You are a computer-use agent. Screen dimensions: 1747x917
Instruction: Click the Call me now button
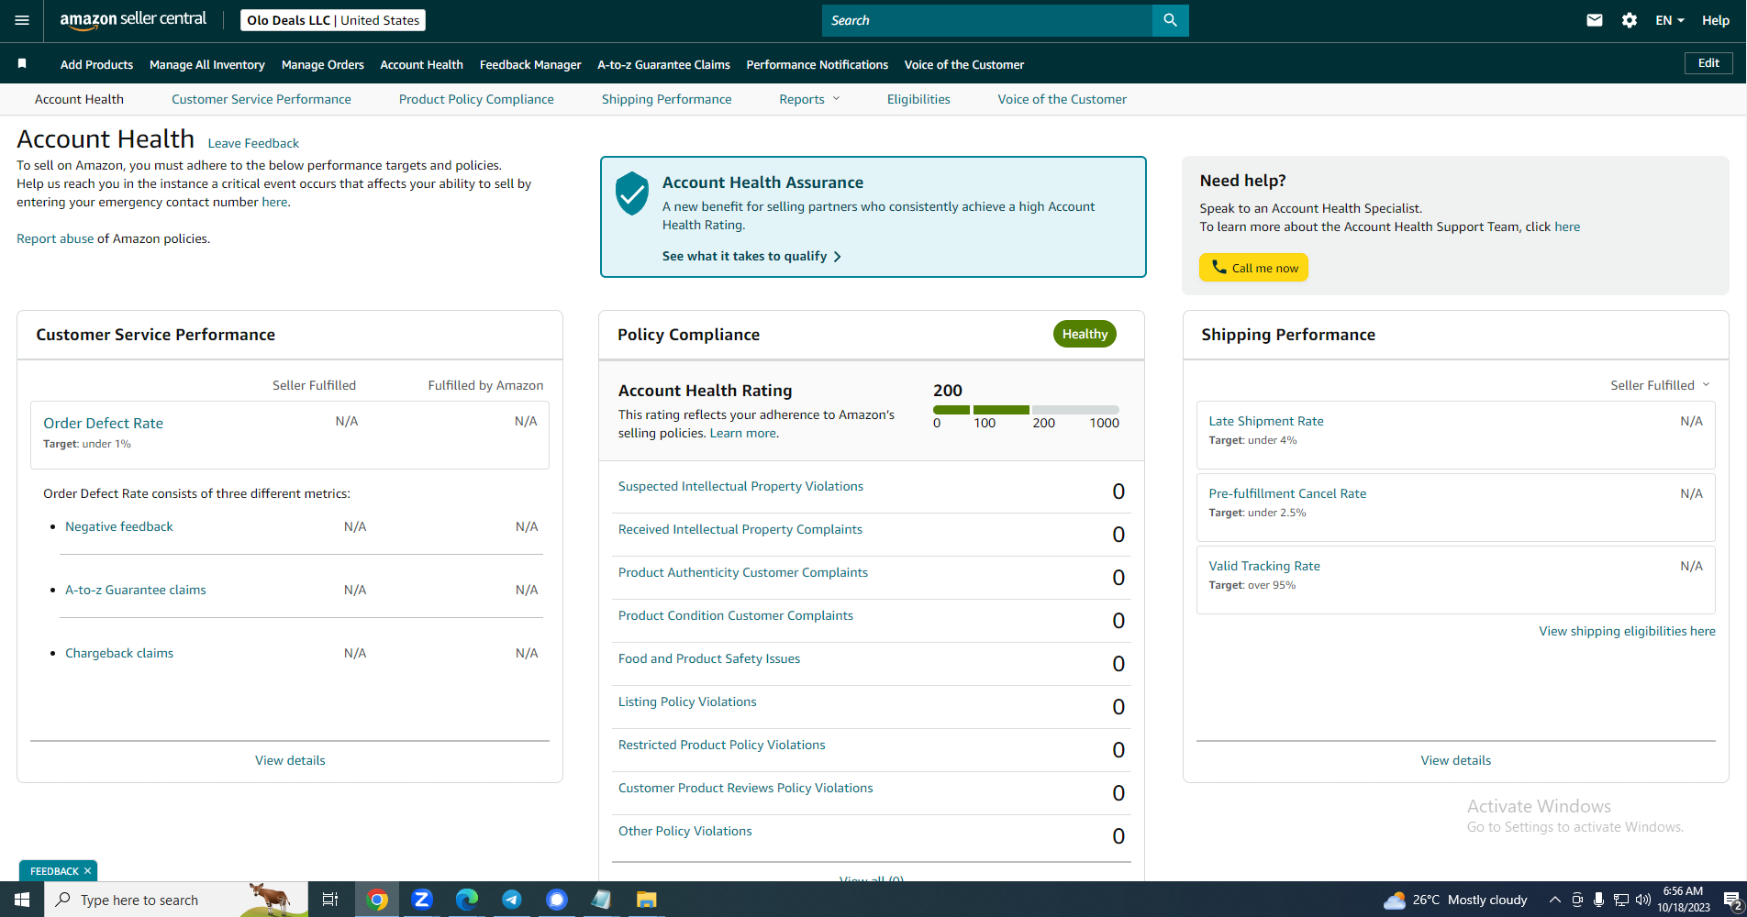pos(1253,268)
